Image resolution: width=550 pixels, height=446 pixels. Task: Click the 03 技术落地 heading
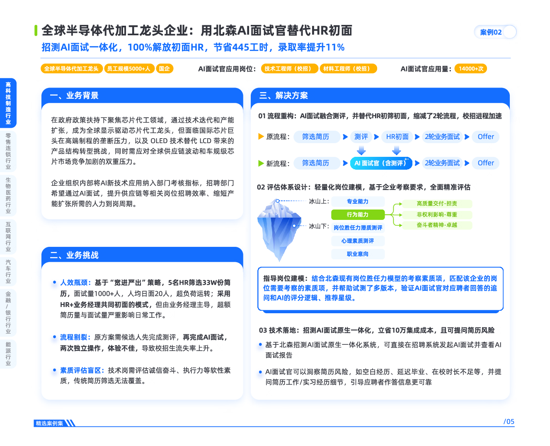coord(377,330)
